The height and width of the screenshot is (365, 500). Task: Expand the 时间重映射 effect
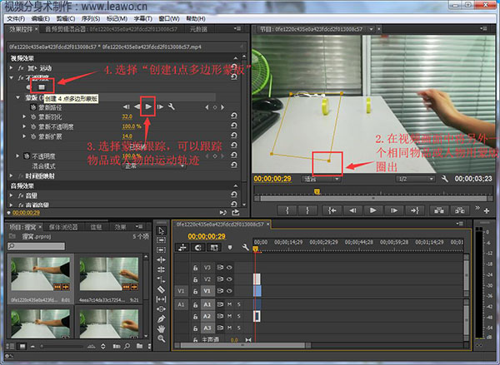pos(12,175)
